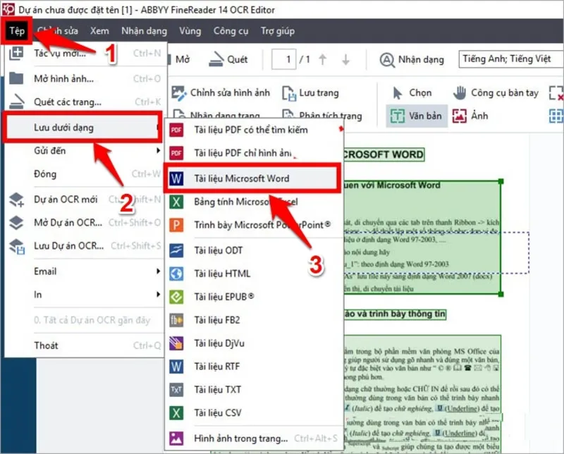Select the Tài liệu TXT icon
Screen dimensions: 564x454
(176, 390)
